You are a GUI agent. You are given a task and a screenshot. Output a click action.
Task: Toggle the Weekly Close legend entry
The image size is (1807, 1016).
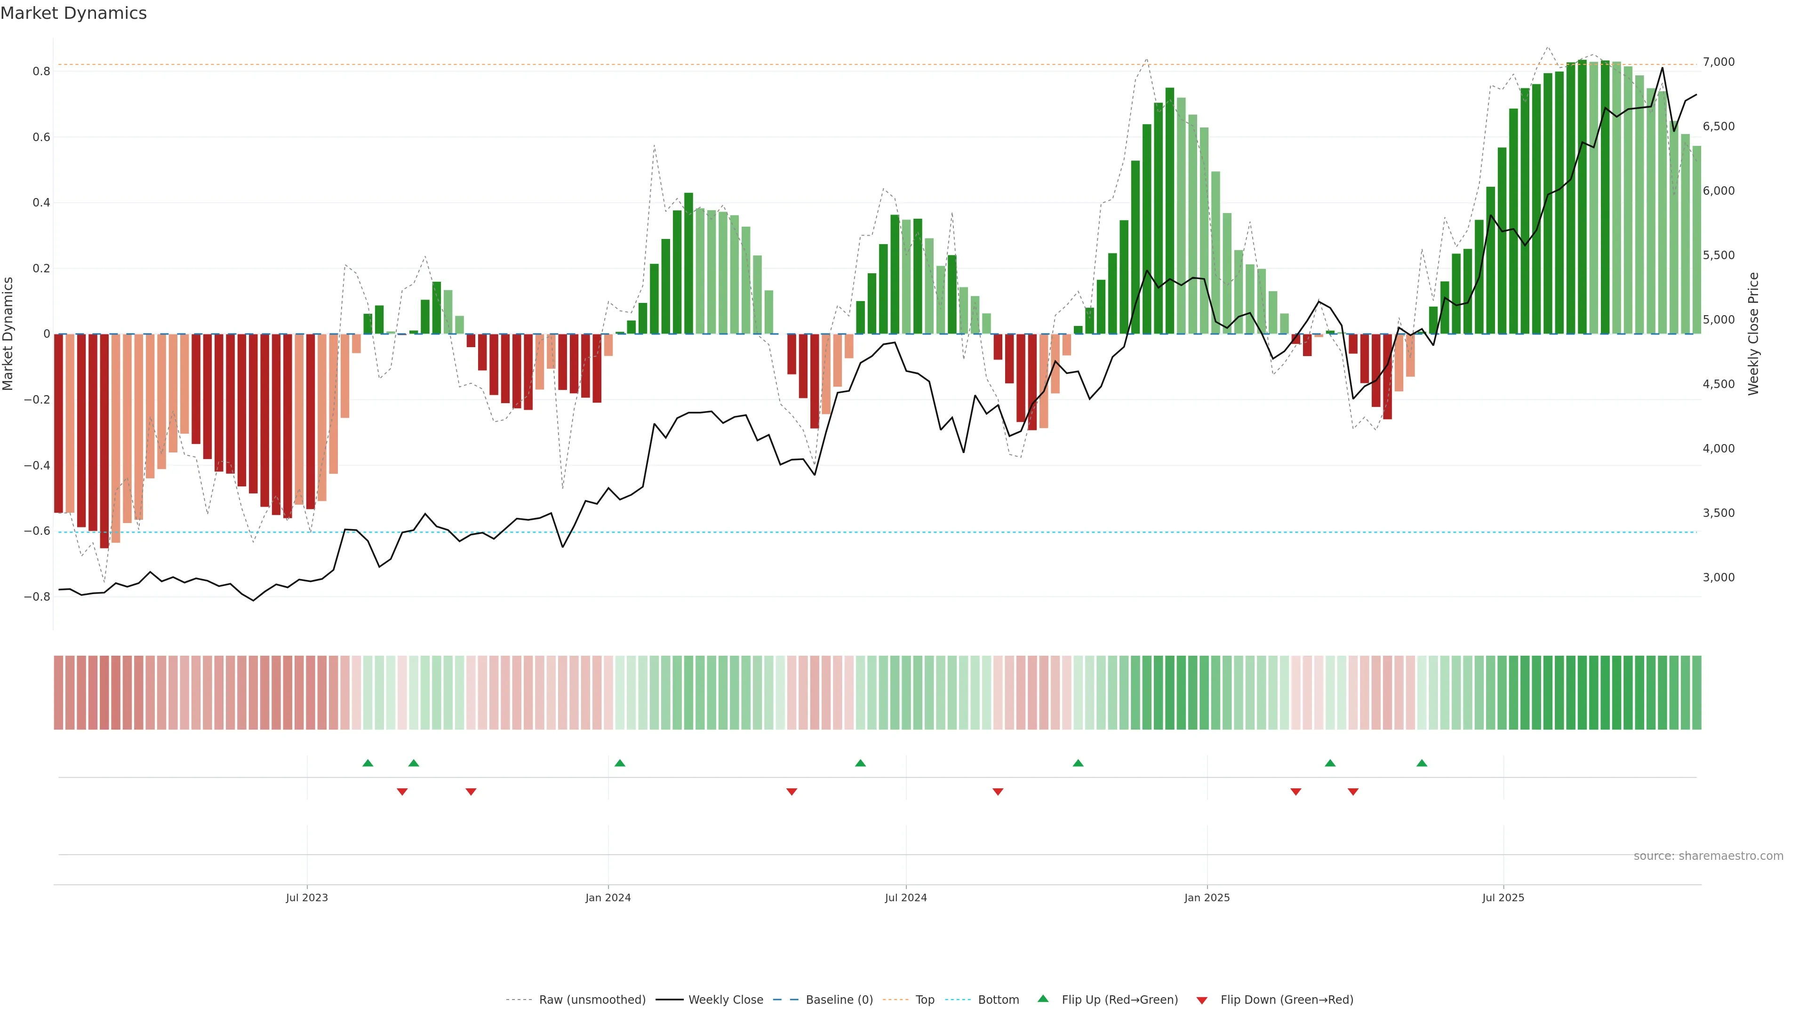pyautogui.click(x=725, y=999)
